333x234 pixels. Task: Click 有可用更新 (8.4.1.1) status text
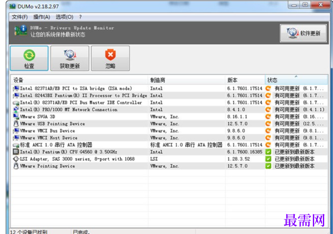(x=300, y=110)
